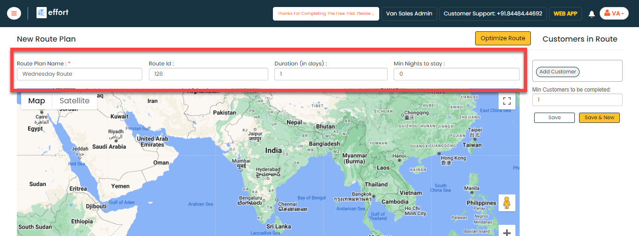Click the Optimize Route button

click(x=503, y=38)
